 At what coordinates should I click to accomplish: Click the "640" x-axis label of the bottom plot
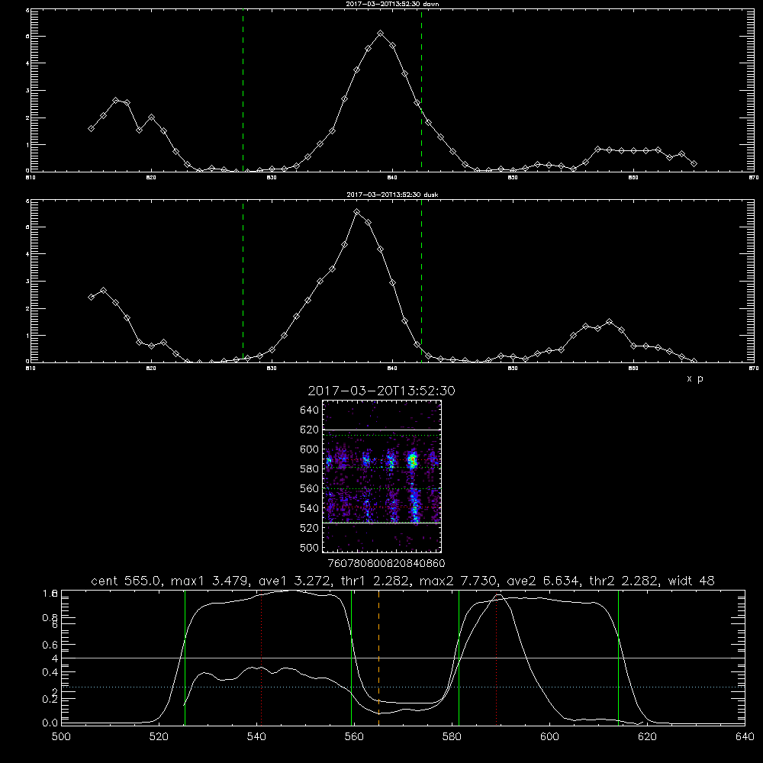click(x=745, y=737)
